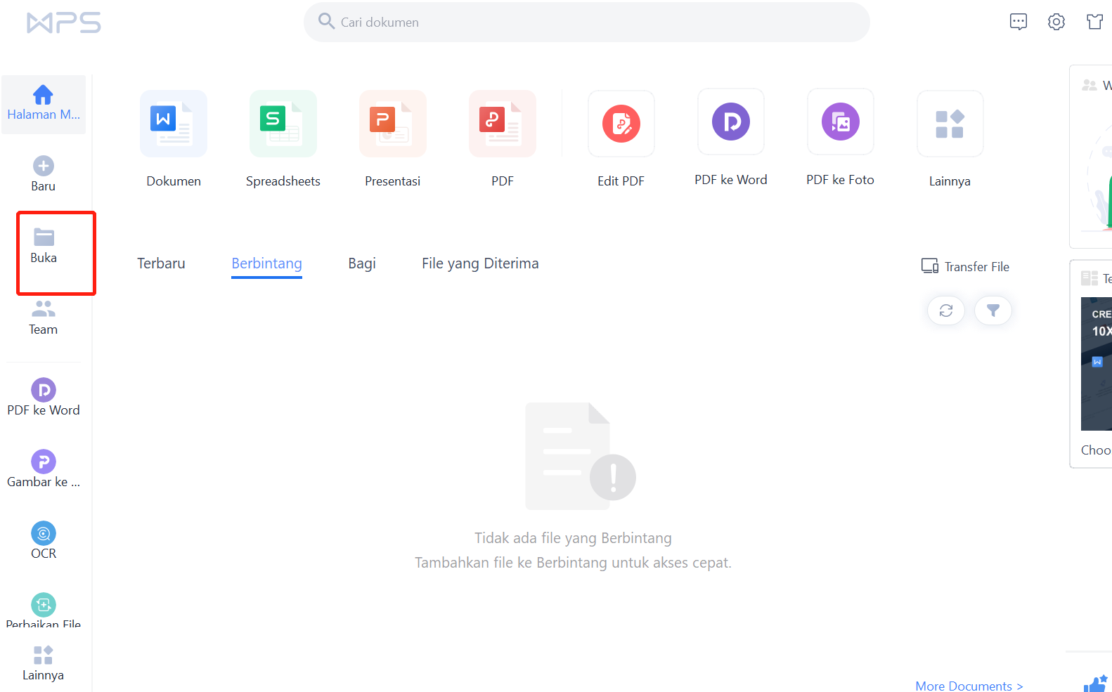Launch the Edit PDF tool
Screen dimensions: 1112x692
(621, 124)
